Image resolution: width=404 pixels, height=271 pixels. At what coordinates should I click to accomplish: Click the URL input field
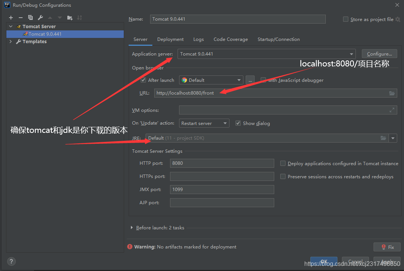276,93
